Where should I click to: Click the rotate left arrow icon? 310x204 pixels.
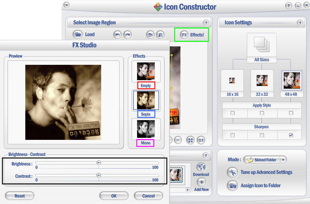pyautogui.click(x=118, y=34)
